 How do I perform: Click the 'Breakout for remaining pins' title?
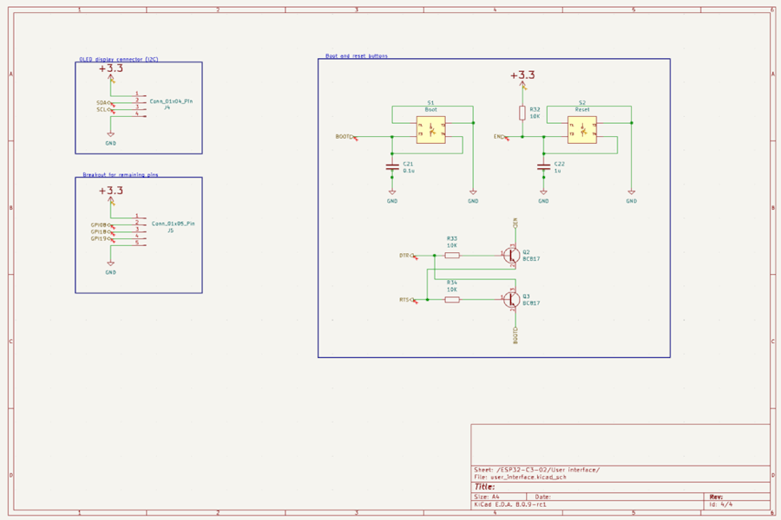pyautogui.click(x=120, y=175)
